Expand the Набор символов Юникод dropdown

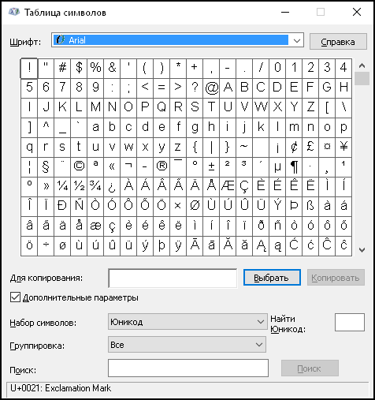(x=187, y=322)
